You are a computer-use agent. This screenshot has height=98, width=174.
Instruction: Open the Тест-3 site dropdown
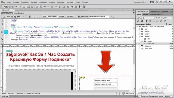coord(145,18)
